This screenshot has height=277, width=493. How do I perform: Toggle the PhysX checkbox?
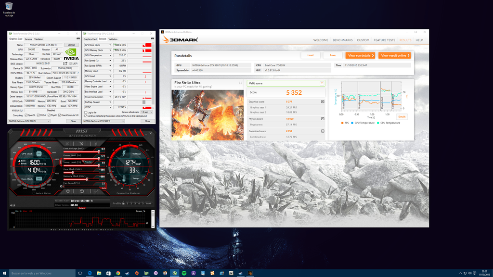[x=49, y=115]
